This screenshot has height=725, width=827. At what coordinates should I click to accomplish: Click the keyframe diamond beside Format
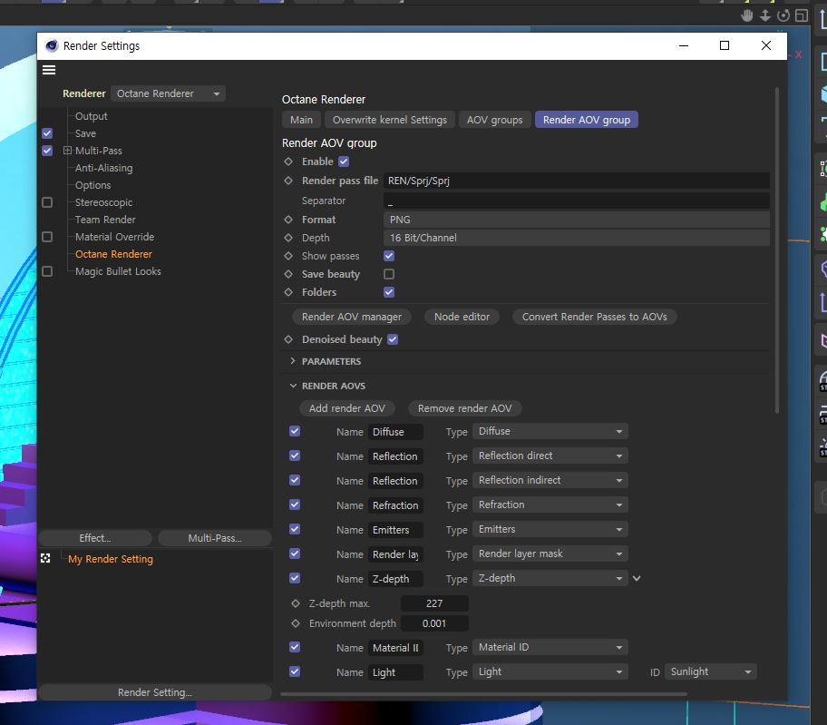coord(288,220)
